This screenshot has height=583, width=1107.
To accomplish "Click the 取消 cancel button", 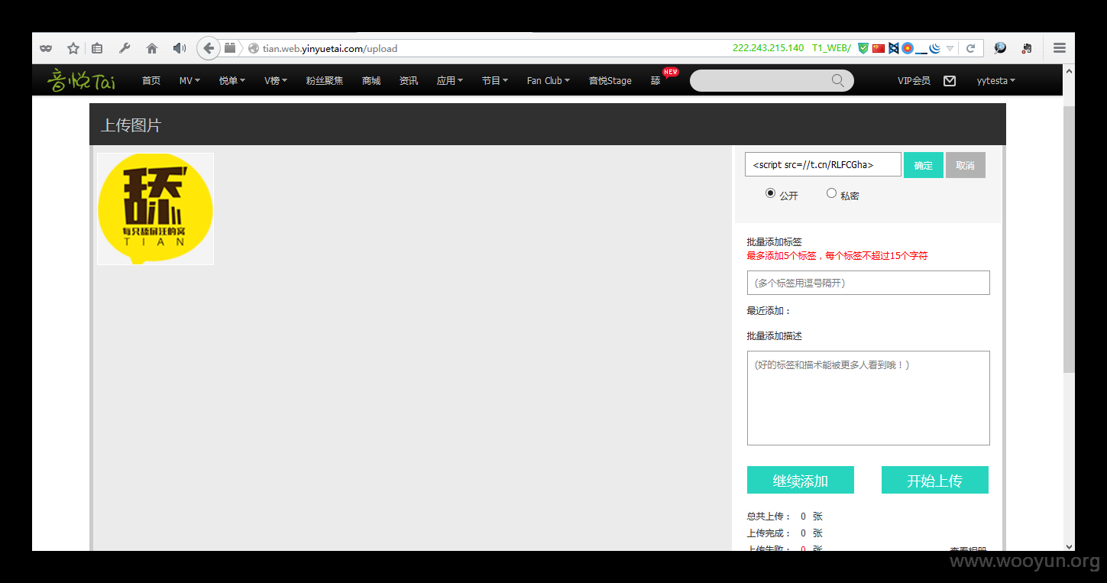I will coord(966,165).
